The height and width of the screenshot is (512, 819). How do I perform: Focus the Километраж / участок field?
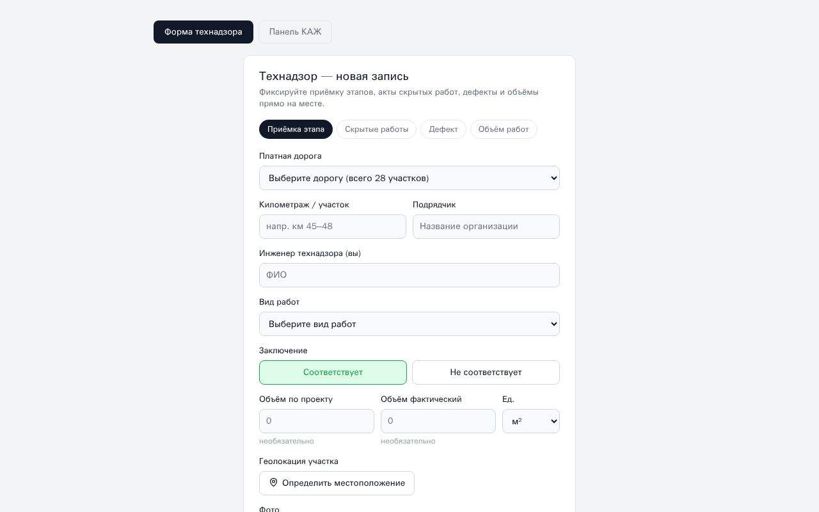(333, 227)
